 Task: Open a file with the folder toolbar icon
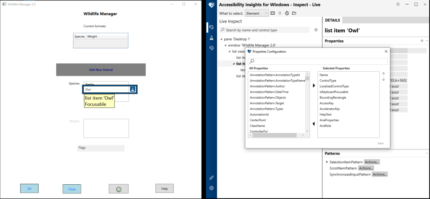click(x=294, y=13)
